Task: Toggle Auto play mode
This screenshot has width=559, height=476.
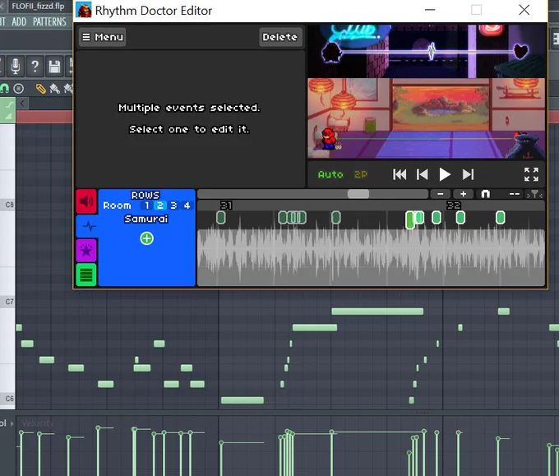Action: (x=330, y=174)
